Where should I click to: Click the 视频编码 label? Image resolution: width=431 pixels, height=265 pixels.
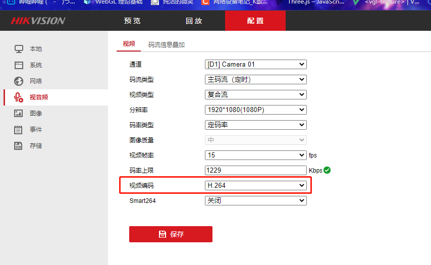[x=141, y=186]
